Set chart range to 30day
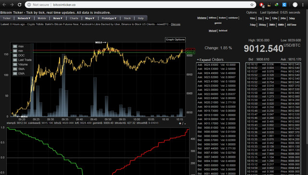Screen dimensions: 308x175 point(262,25)
